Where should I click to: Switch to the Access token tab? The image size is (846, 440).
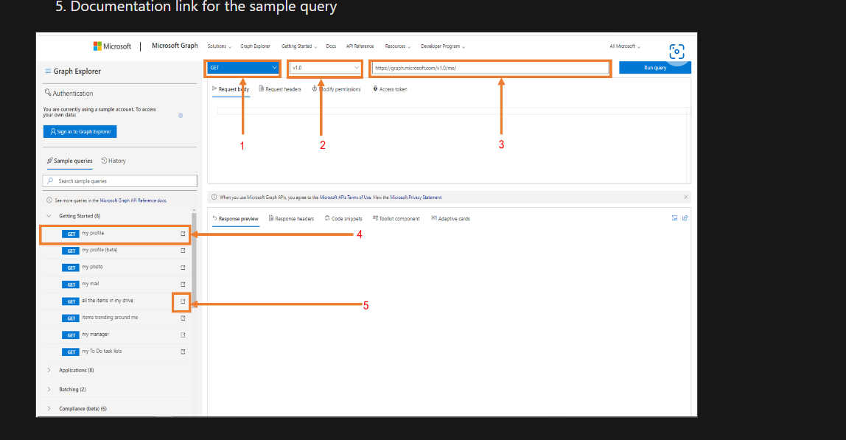point(390,89)
